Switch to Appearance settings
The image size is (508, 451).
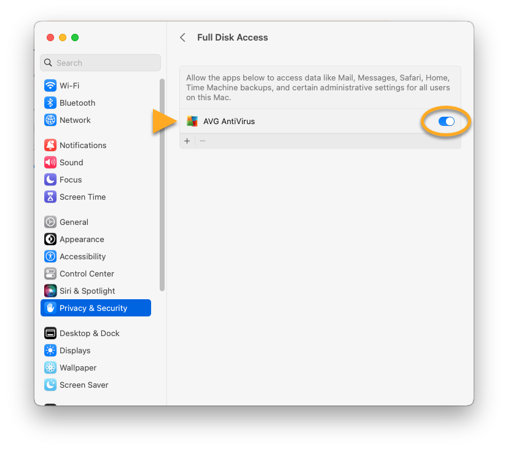coord(82,239)
